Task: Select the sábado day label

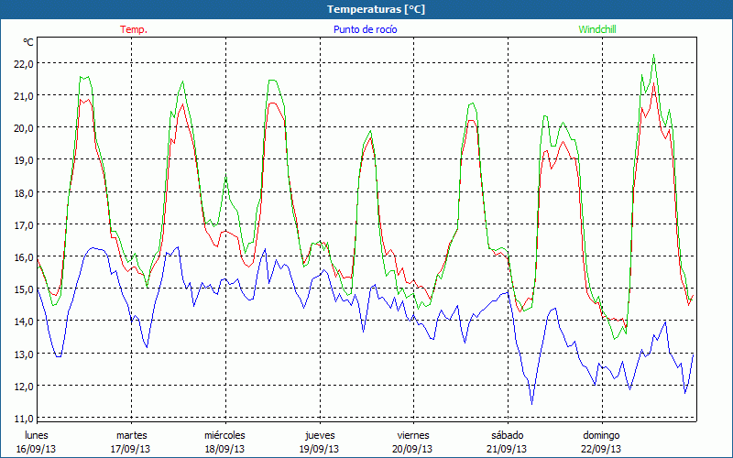Action: tap(507, 435)
